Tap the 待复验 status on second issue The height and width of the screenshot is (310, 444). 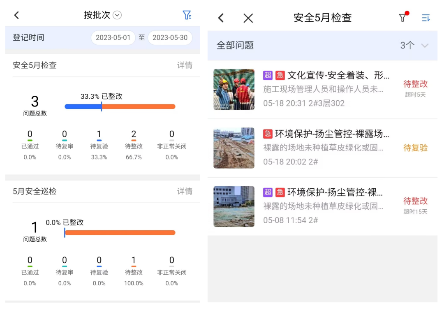point(415,148)
